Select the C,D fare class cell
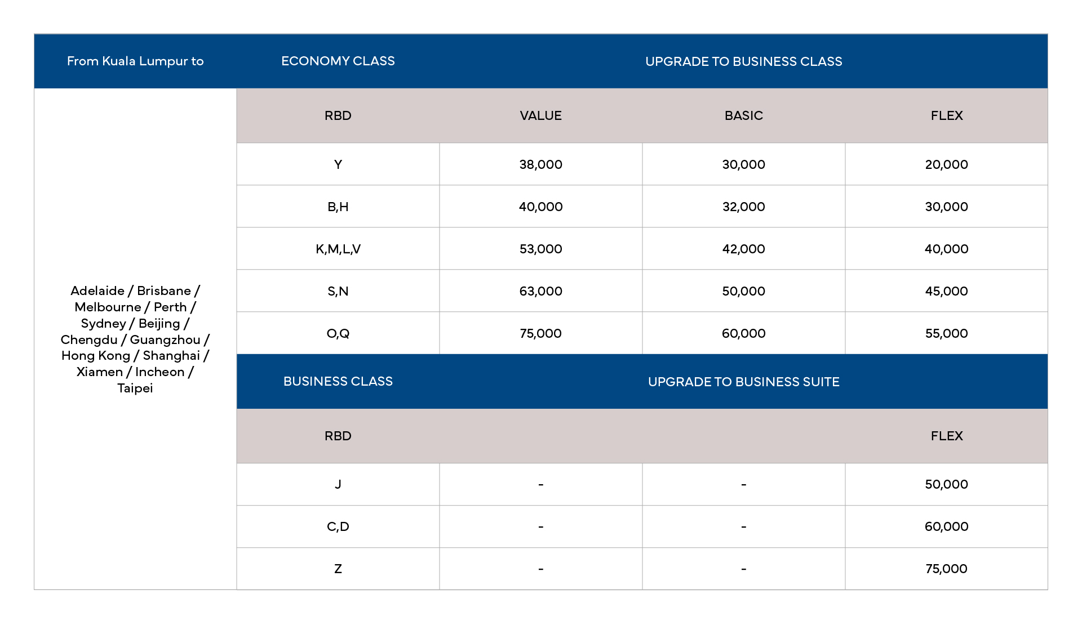 pyautogui.click(x=338, y=526)
